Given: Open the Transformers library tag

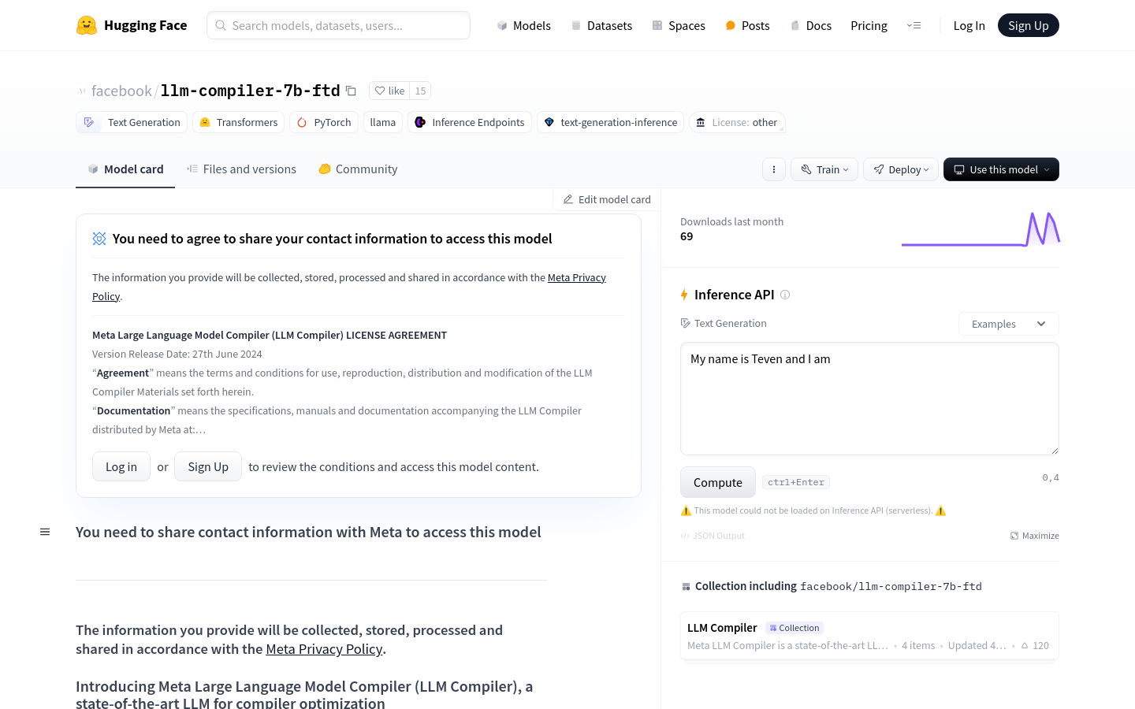Looking at the screenshot, I should [x=239, y=122].
